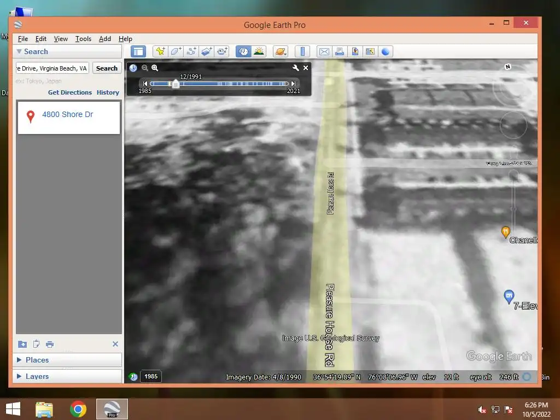Select the Show Ruler tool
560x420 pixels.
tap(302, 51)
